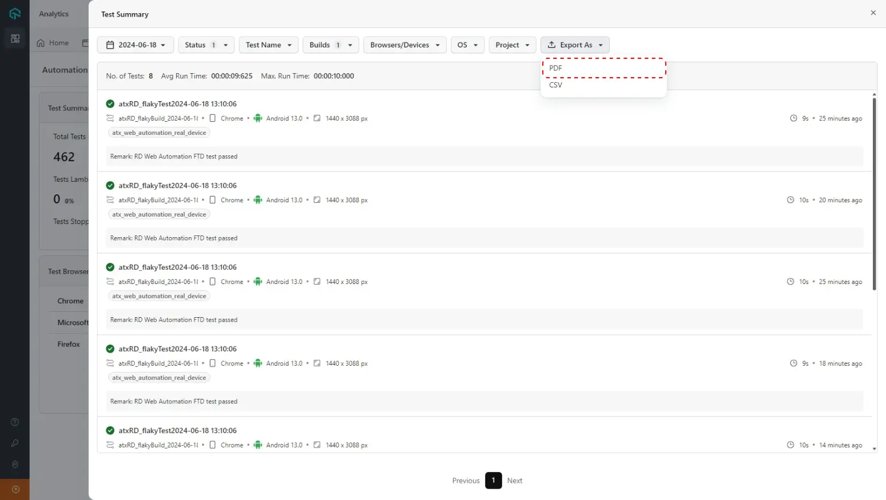Expand the Test Name filter
The height and width of the screenshot is (500, 886).
tap(268, 45)
